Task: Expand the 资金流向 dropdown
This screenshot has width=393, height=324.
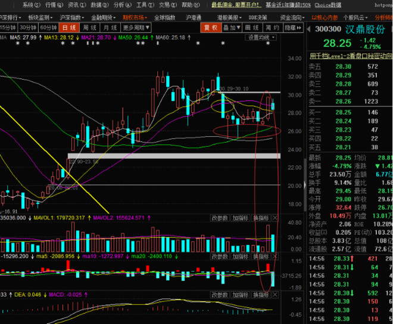Action: (292, 17)
